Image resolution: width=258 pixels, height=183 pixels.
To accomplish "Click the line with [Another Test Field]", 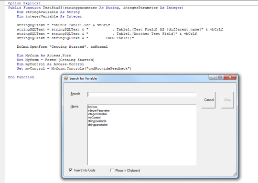I will pos(107,34).
